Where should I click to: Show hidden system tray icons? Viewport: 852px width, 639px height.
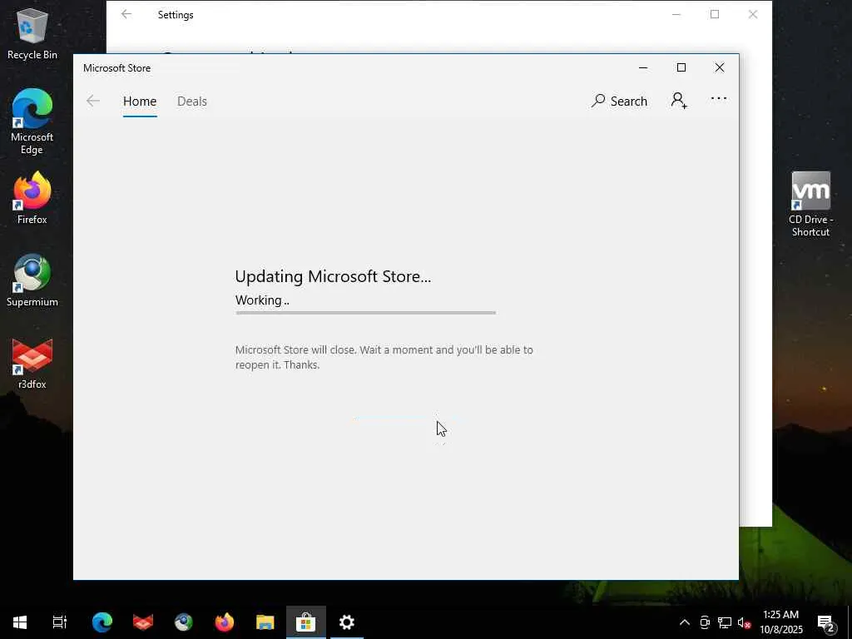[x=685, y=622]
